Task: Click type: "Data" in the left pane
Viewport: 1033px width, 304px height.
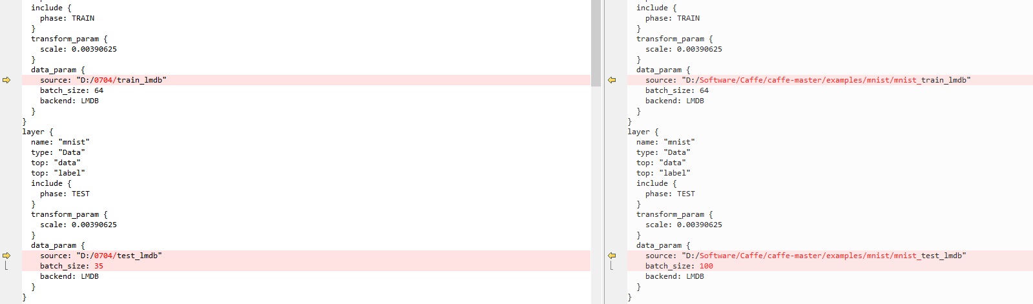Action: (x=58, y=152)
